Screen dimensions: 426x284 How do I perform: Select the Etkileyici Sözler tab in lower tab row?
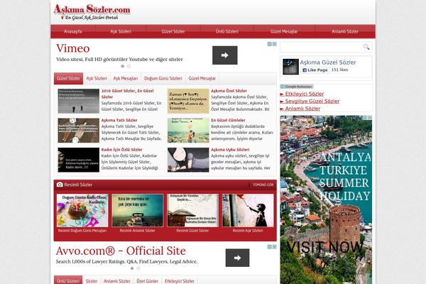(180, 281)
